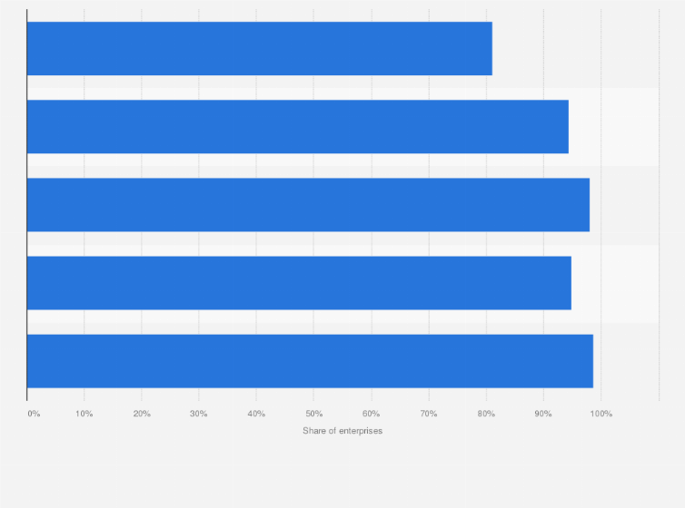The image size is (685, 508).
Task: Click the 70% axis tick label
Action: pyautogui.click(x=429, y=415)
